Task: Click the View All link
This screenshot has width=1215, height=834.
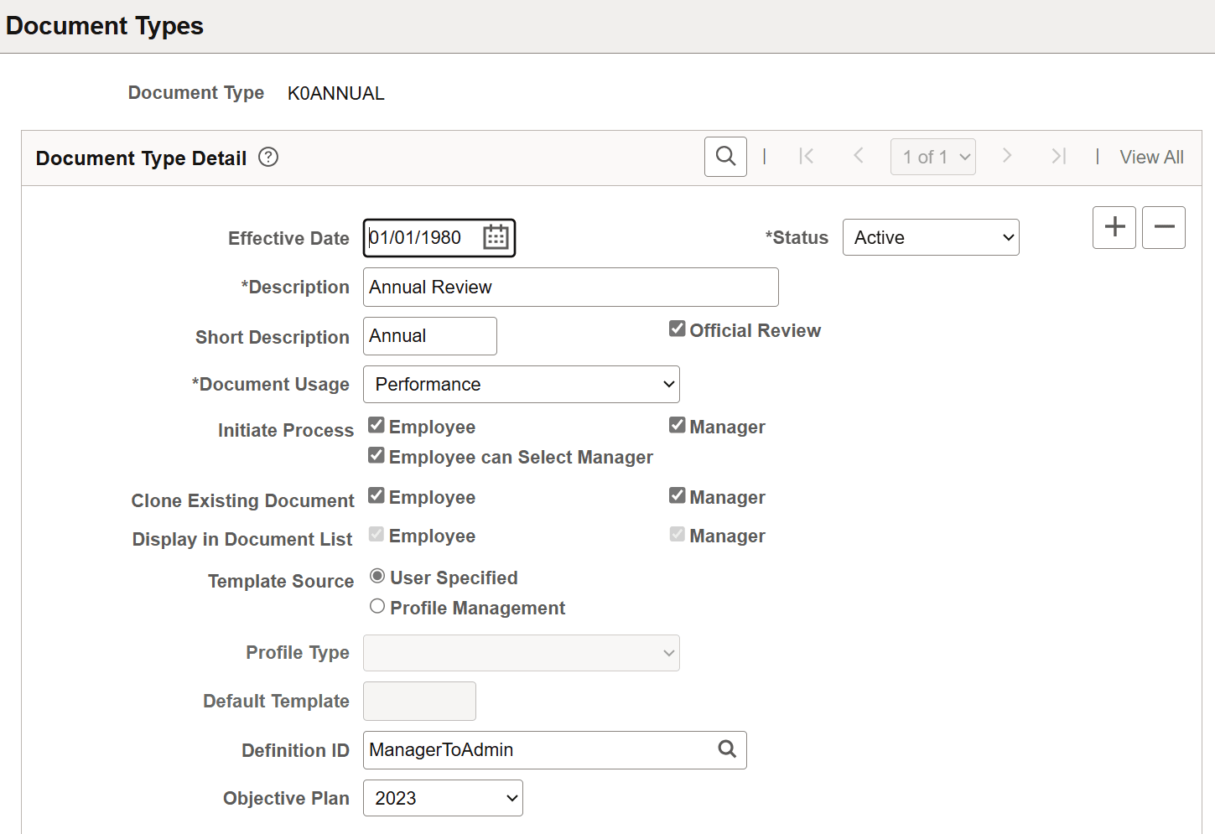Action: [x=1151, y=157]
